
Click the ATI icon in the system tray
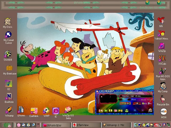coord(156,125)
